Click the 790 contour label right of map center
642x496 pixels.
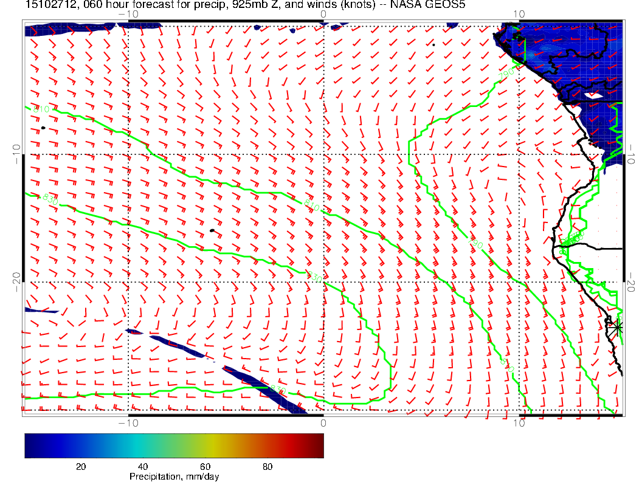click(x=475, y=243)
